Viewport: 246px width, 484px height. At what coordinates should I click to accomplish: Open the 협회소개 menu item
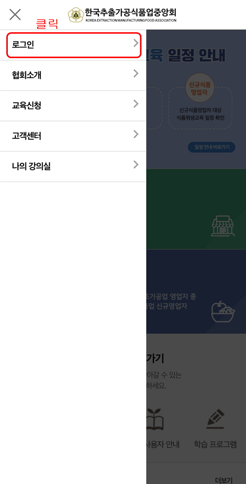73,75
